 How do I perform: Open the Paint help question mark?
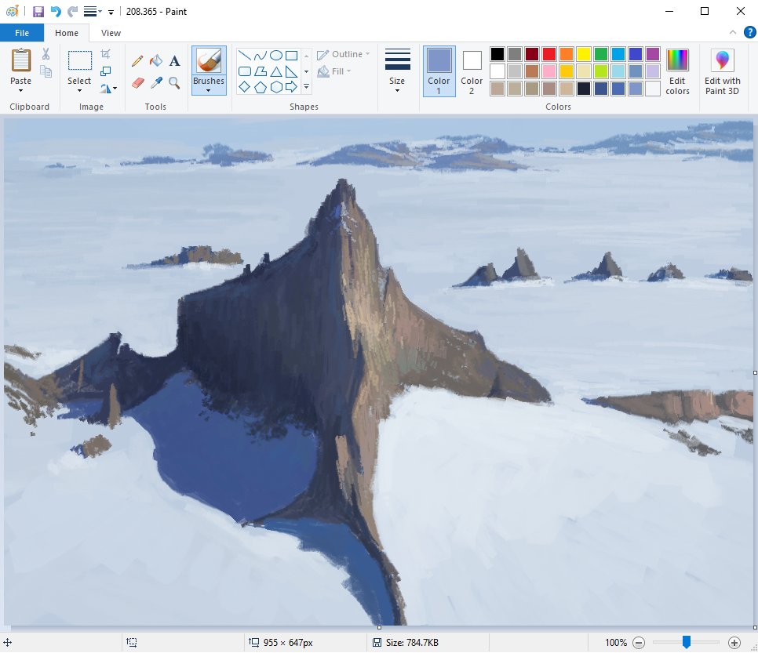[x=749, y=32]
